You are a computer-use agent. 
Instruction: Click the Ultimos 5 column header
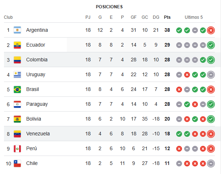194,17
